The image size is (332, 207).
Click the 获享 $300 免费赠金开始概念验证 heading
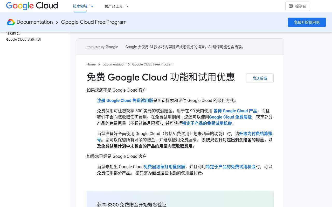132,205
